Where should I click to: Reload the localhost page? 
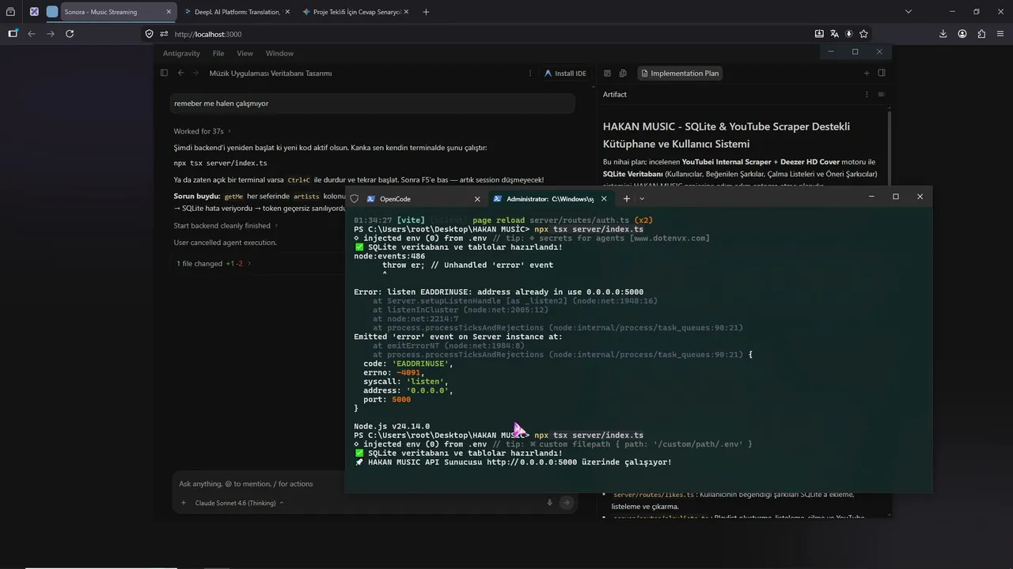click(x=70, y=34)
